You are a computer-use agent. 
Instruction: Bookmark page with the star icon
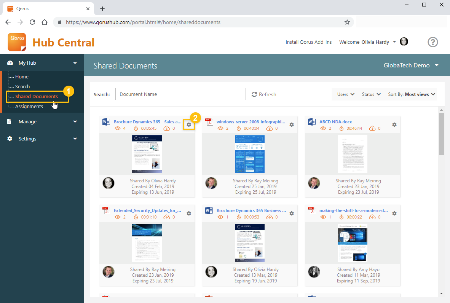(347, 22)
